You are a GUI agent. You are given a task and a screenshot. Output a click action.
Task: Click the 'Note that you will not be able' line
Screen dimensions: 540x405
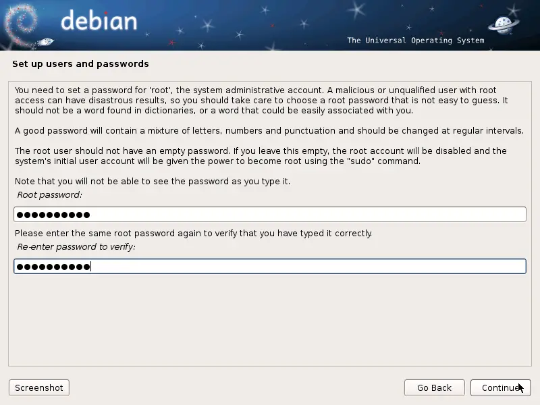pyautogui.click(x=153, y=182)
